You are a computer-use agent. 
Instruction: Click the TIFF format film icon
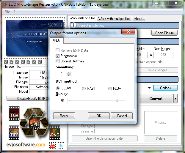point(14,133)
